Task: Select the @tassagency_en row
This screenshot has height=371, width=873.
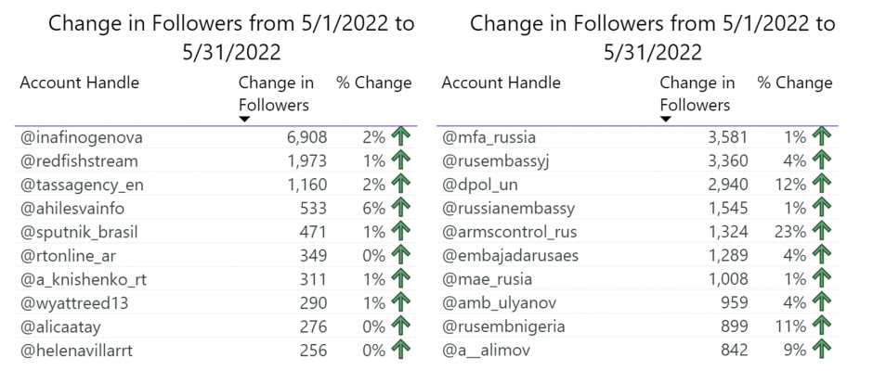Action: tap(216, 185)
